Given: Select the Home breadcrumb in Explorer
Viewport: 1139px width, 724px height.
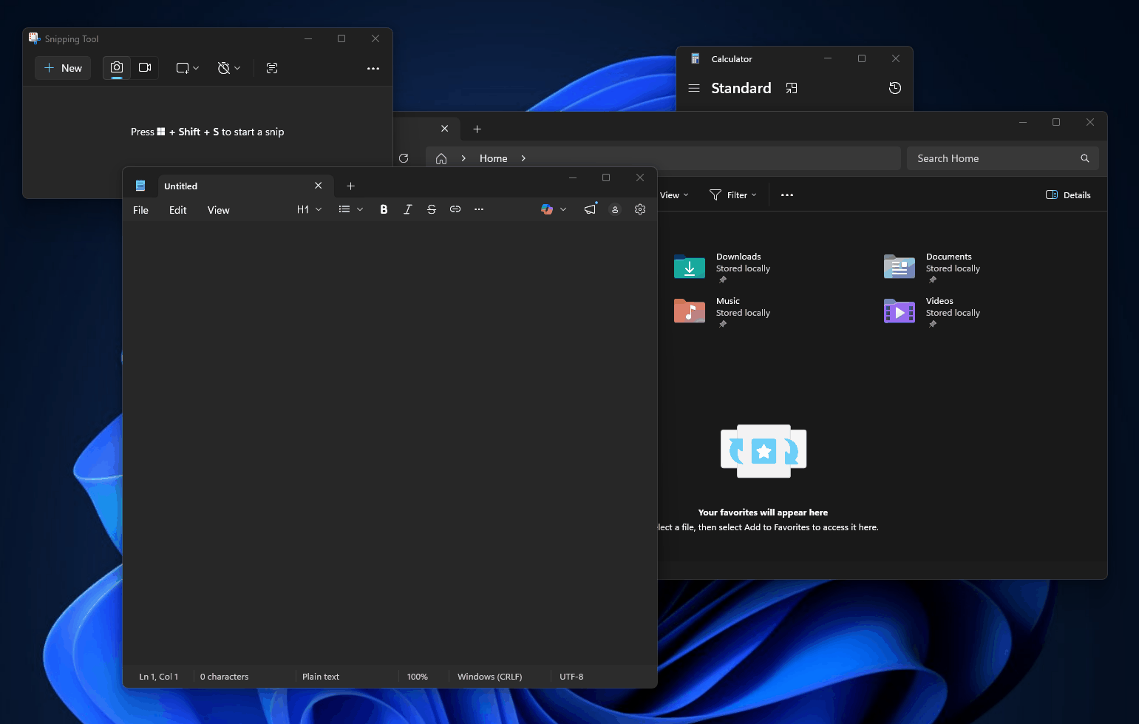Looking at the screenshot, I should [x=494, y=158].
